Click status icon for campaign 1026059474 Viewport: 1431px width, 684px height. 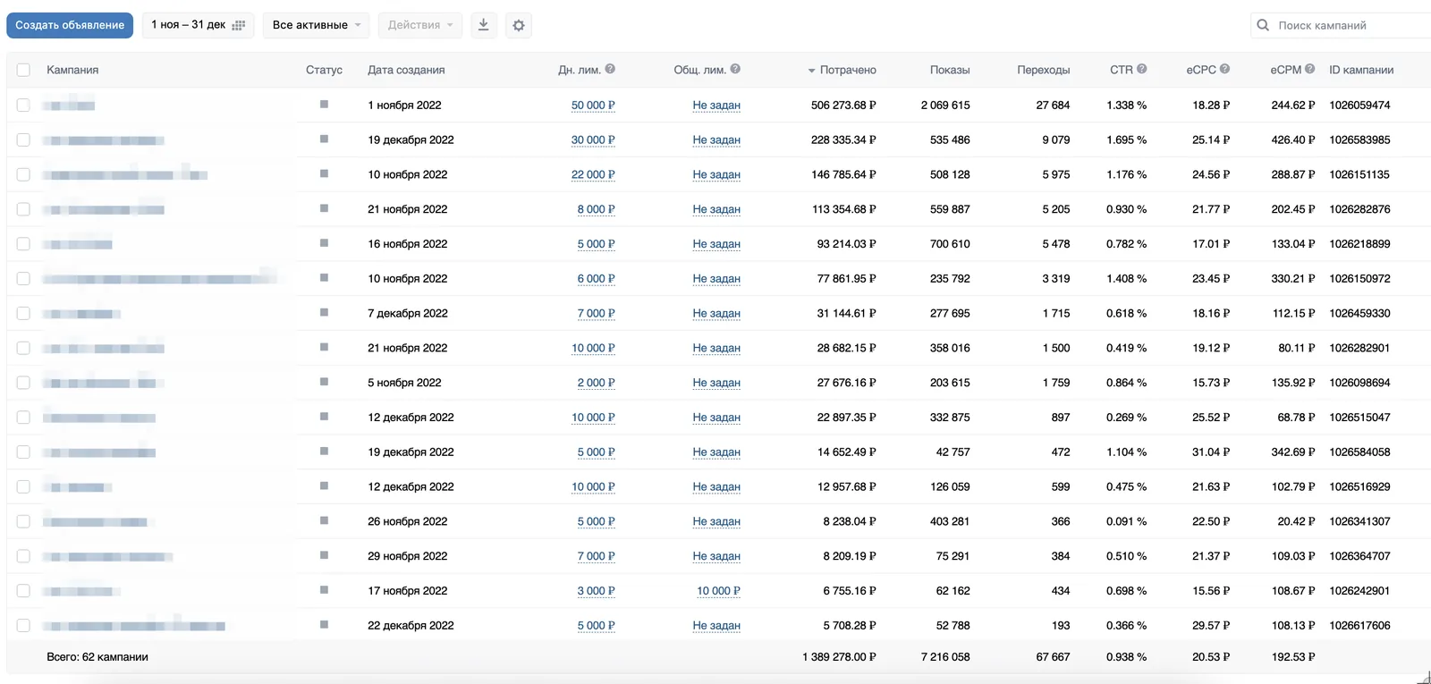(324, 105)
